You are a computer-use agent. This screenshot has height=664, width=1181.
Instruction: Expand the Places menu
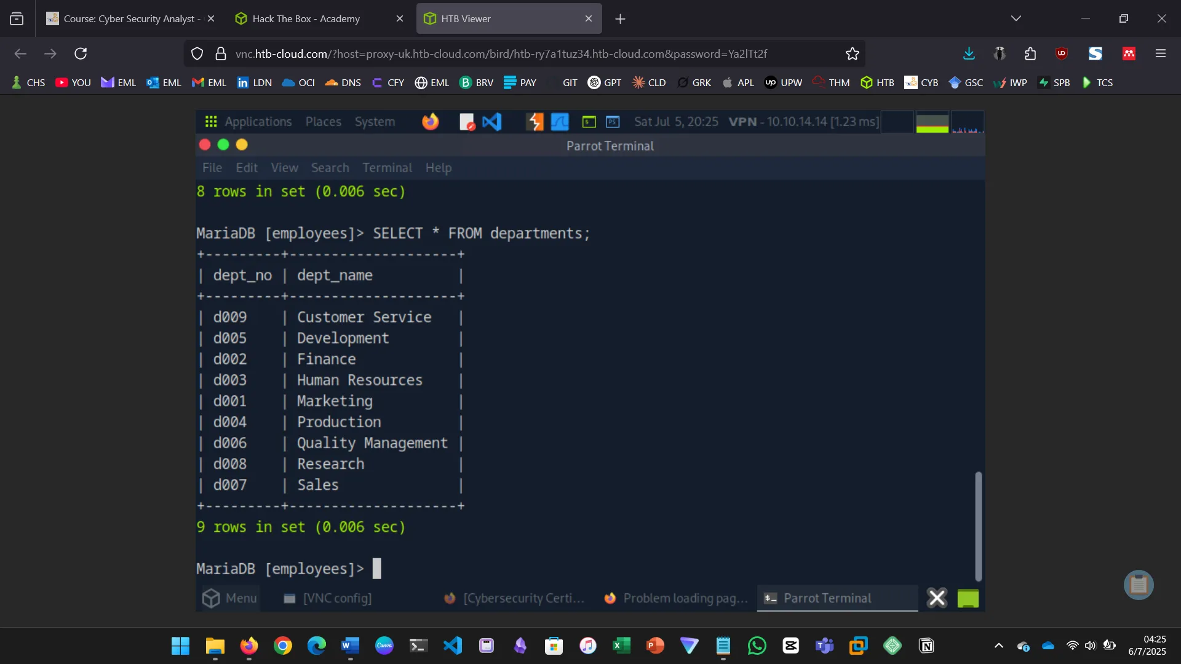323,122
